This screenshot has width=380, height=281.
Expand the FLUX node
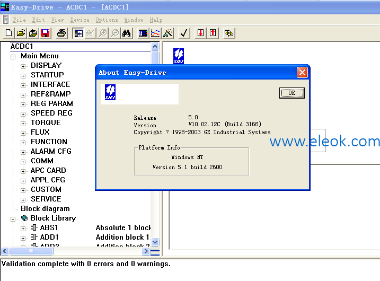tap(23, 134)
